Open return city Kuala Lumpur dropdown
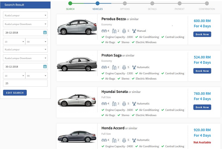This screenshot has width=222, height=149. tap(25, 49)
